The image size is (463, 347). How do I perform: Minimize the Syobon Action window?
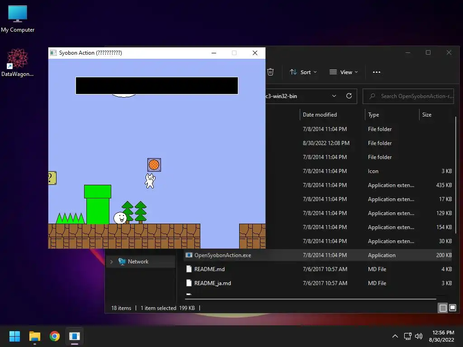(x=214, y=53)
